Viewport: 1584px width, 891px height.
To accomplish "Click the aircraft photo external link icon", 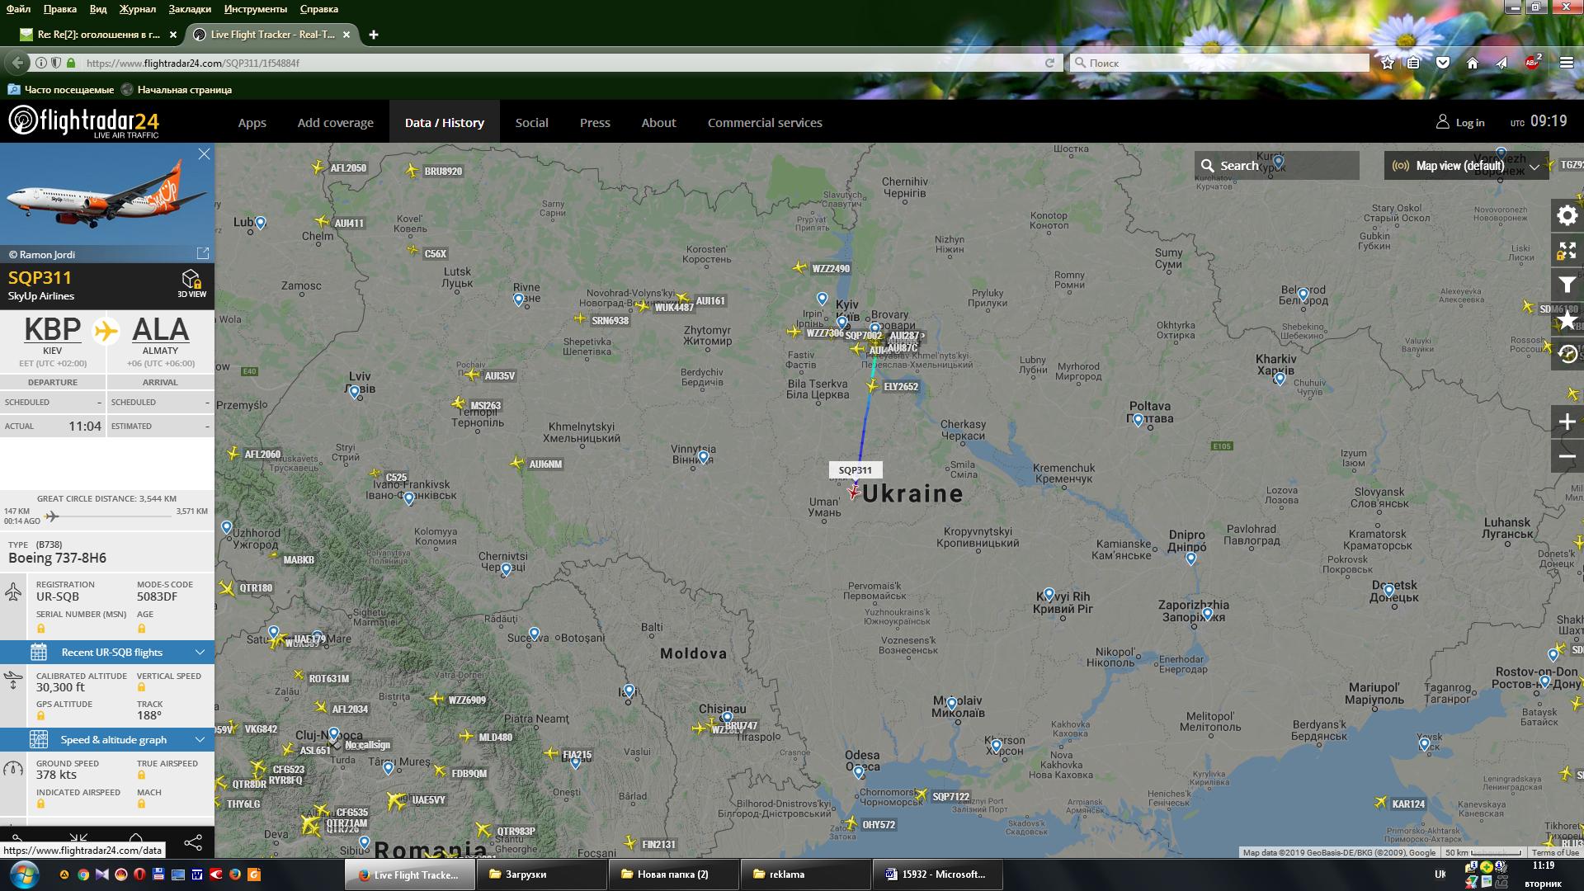I will coord(203,253).
